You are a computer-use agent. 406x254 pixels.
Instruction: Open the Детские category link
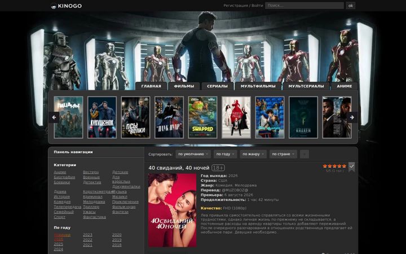pyautogui.click(x=120, y=172)
